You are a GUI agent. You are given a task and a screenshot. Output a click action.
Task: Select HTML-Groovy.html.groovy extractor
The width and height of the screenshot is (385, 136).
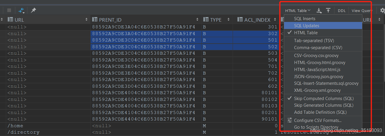click(323, 62)
